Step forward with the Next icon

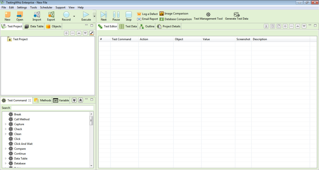point(104,16)
